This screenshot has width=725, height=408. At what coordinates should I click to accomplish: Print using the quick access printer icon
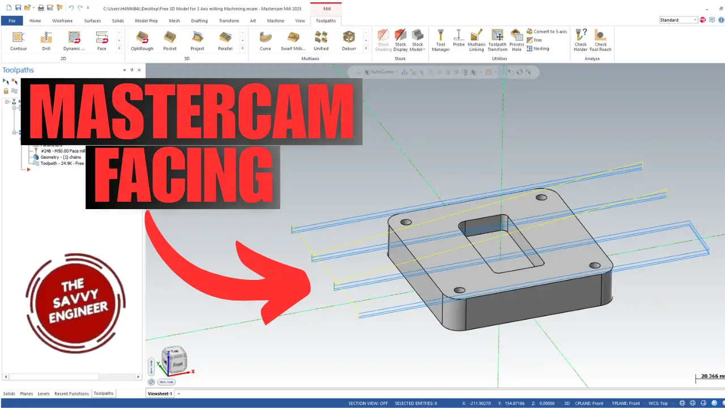[41, 8]
